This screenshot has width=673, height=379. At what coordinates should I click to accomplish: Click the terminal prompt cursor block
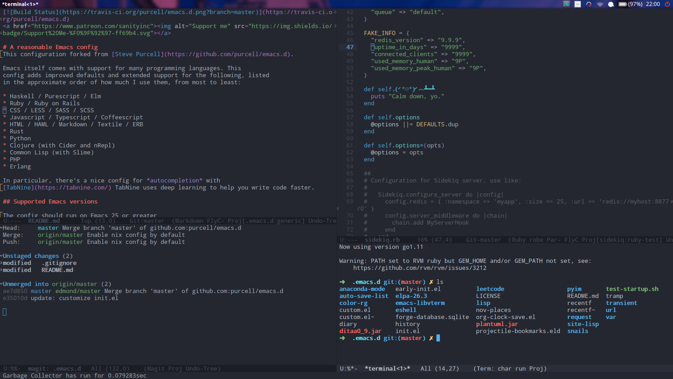438,338
